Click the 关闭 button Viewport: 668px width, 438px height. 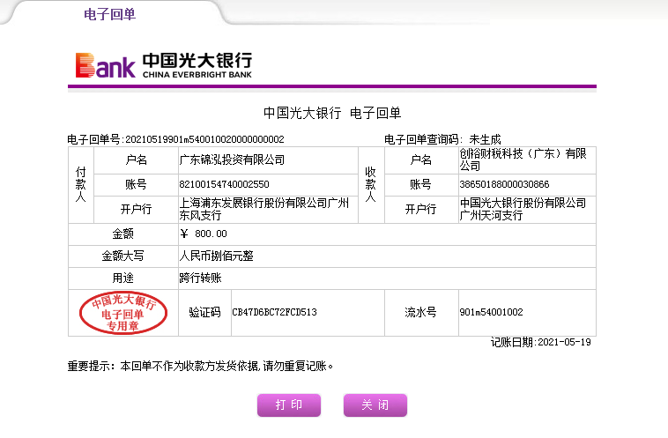pos(375,405)
